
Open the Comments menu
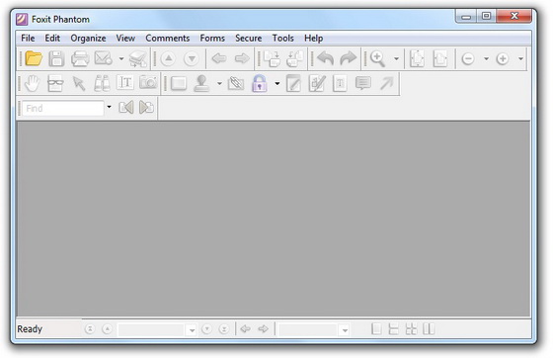tap(168, 39)
